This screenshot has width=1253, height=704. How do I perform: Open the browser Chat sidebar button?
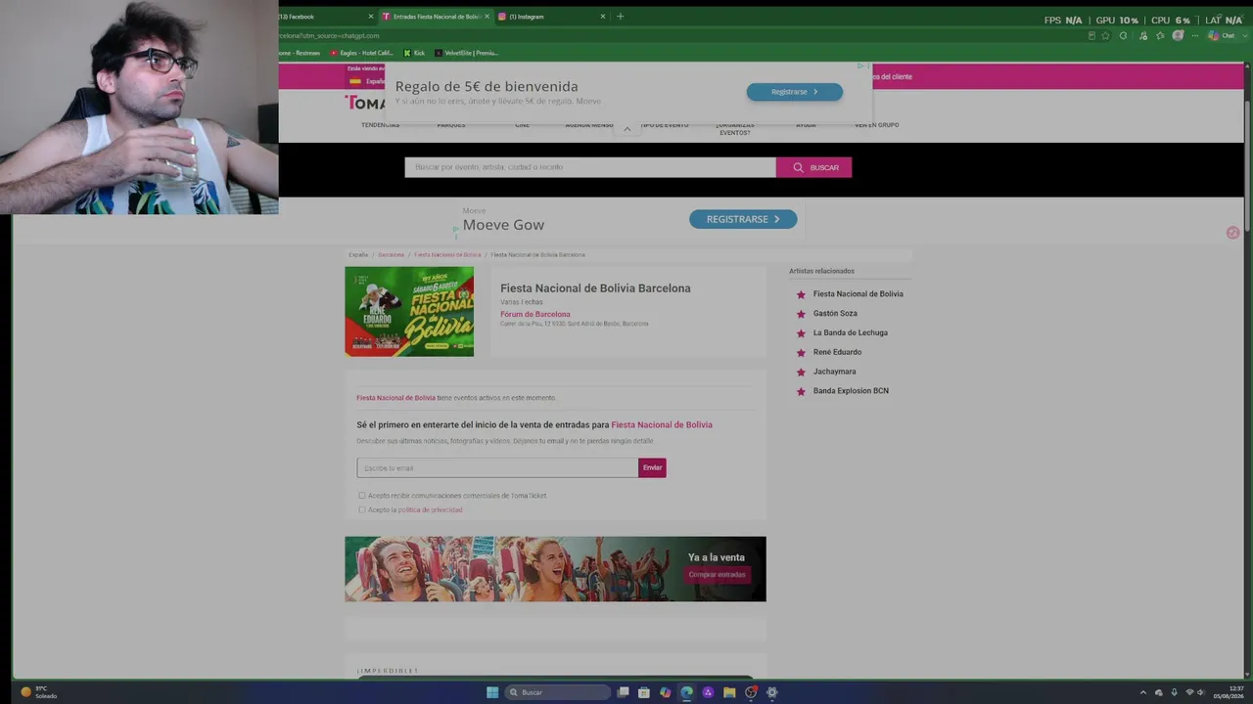1222,36
